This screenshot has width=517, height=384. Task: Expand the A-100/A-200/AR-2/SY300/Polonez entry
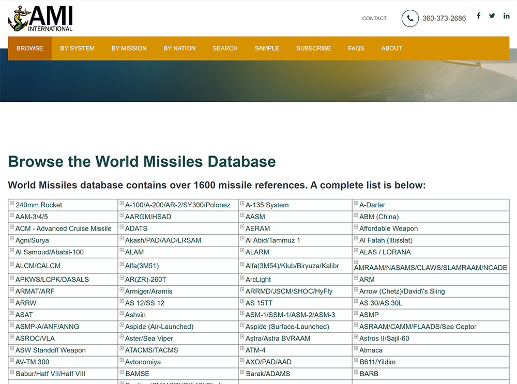pos(121,204)
